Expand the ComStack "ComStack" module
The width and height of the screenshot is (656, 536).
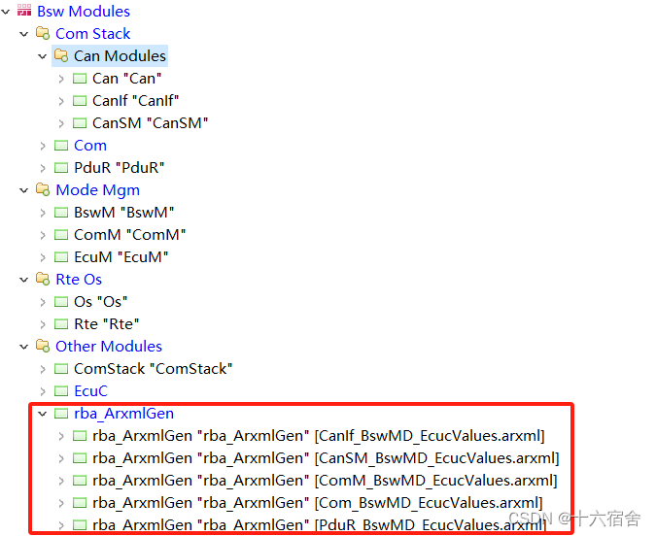pos(43,369)
